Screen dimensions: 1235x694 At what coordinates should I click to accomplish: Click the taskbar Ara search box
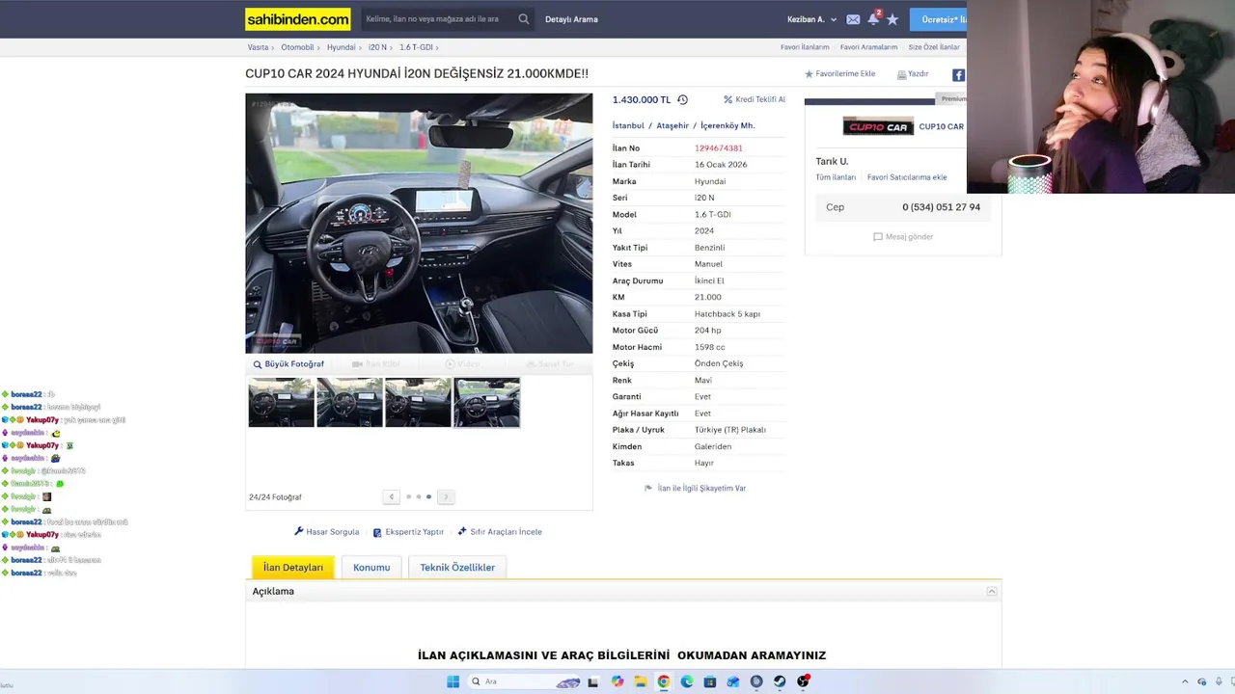point(523,681)
